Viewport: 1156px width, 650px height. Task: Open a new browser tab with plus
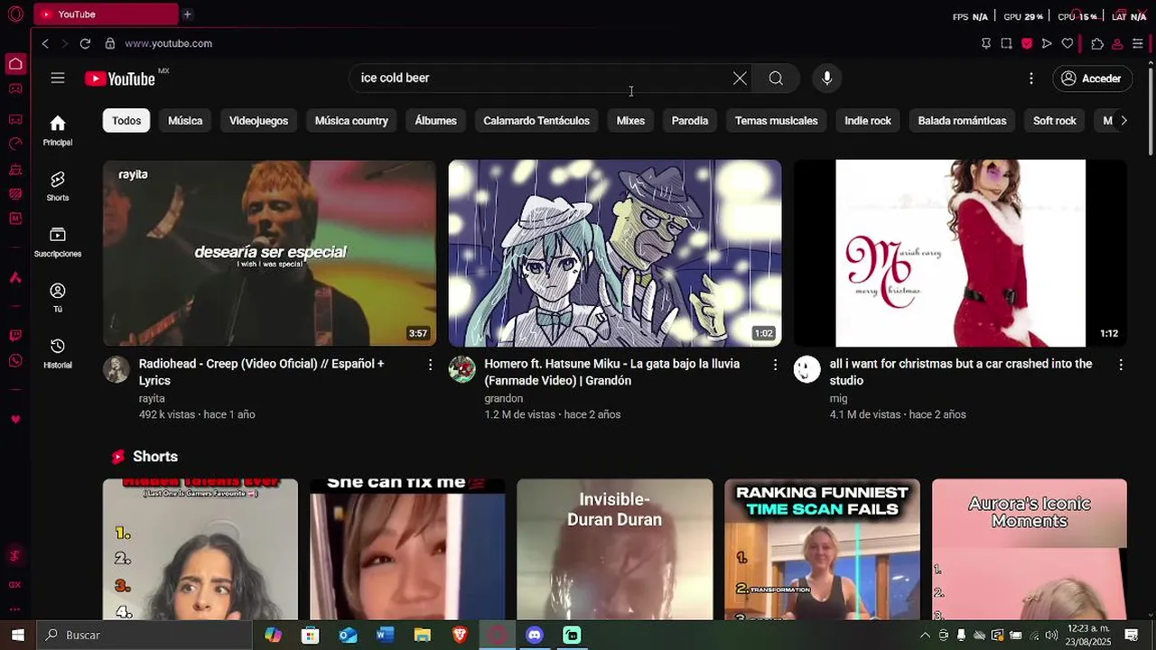pos(187,14)
